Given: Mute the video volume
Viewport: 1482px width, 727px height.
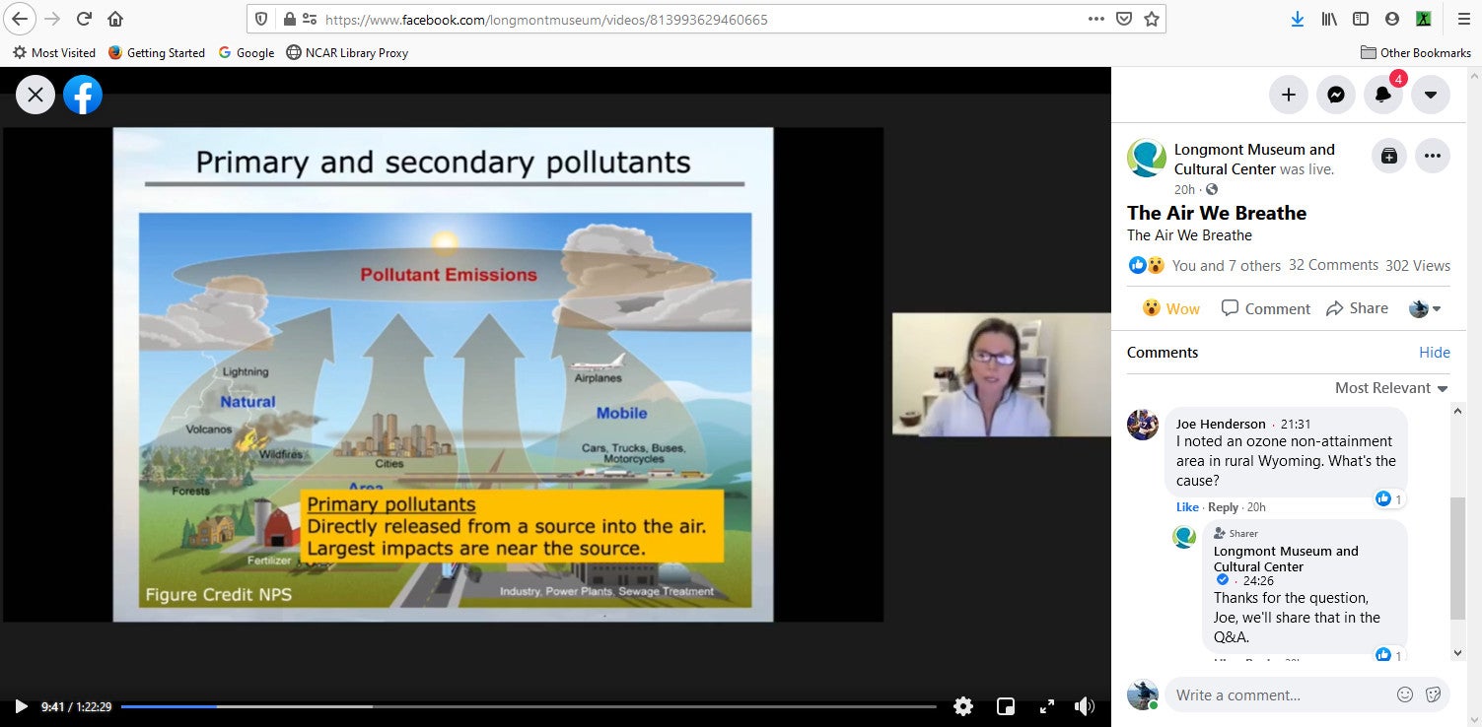Looking at the screenshot, I should (1085, 706).
